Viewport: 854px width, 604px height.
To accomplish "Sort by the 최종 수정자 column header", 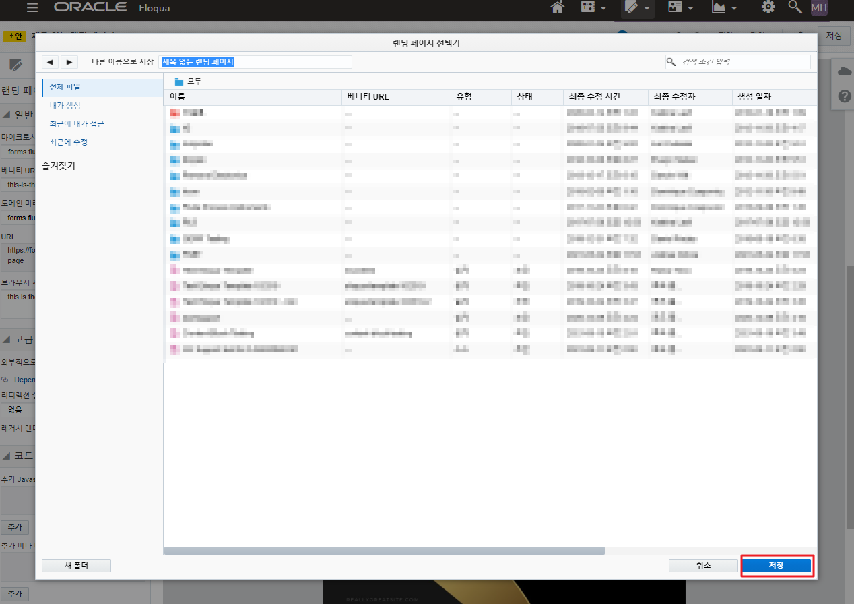I will (690, 97).
